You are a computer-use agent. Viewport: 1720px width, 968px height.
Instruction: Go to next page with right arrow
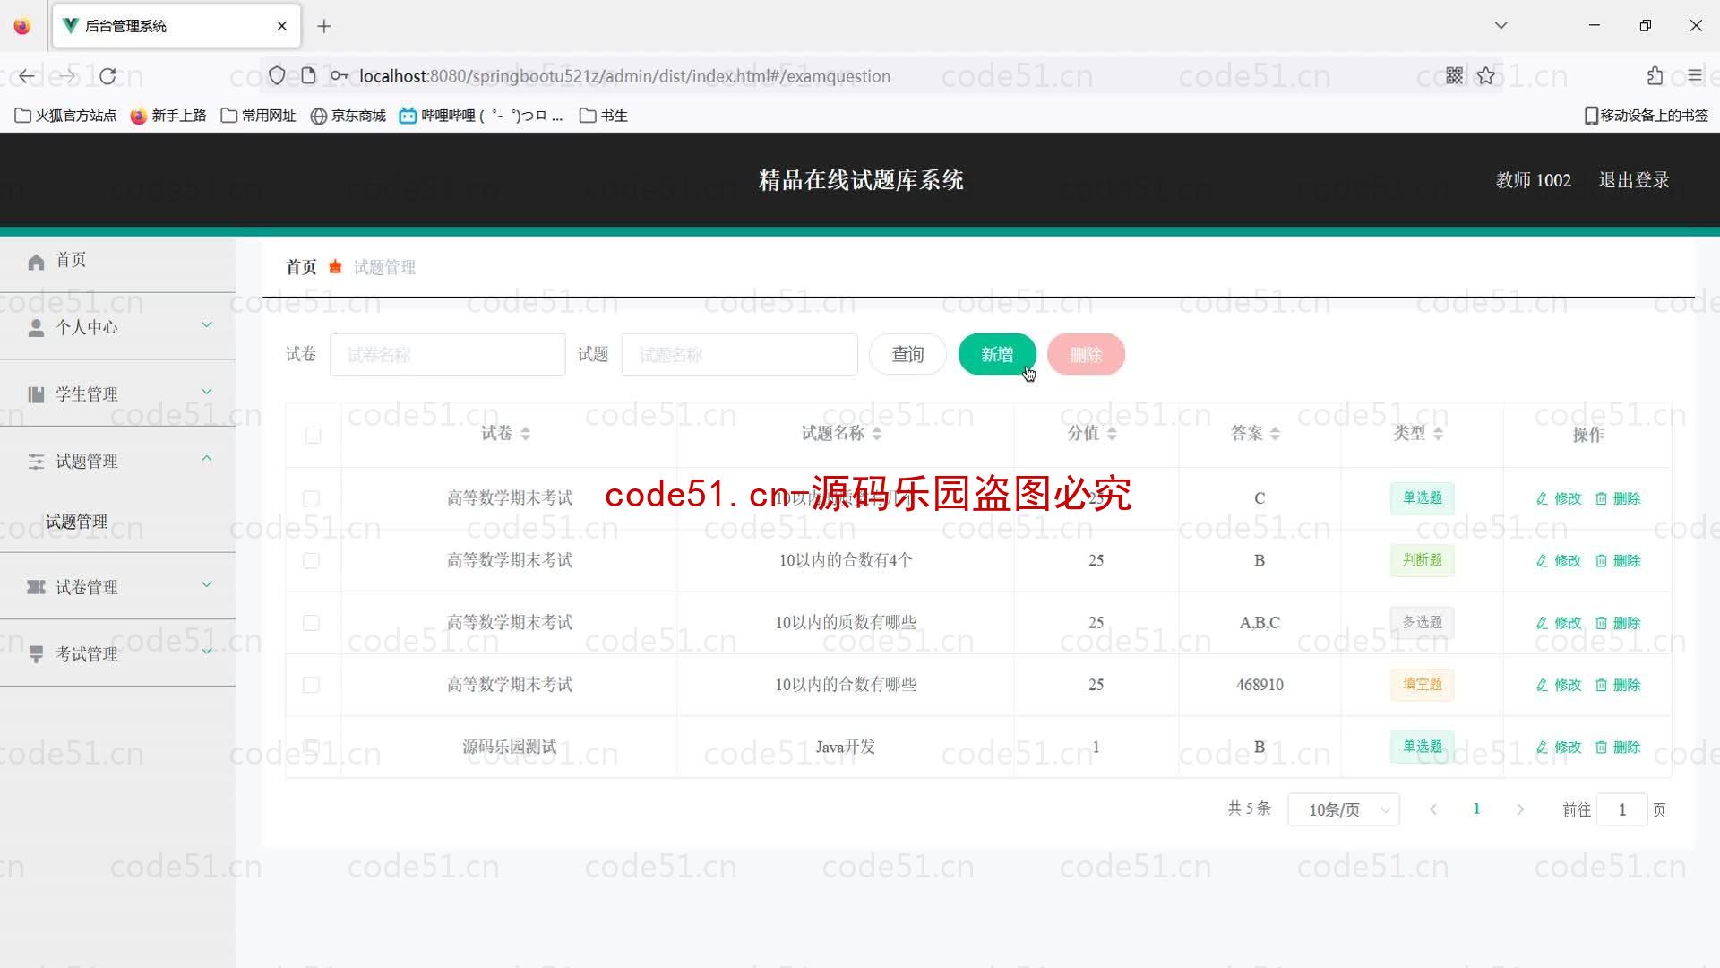1520,810
